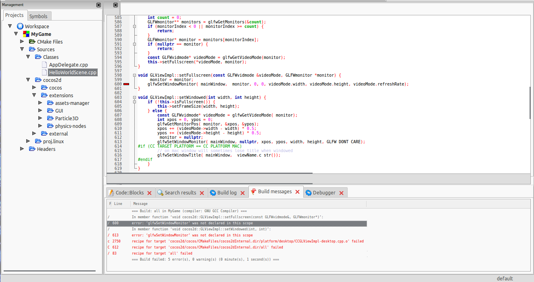Close the Debugger tab
Screen dimensions: 534x282
coord(341,193)
